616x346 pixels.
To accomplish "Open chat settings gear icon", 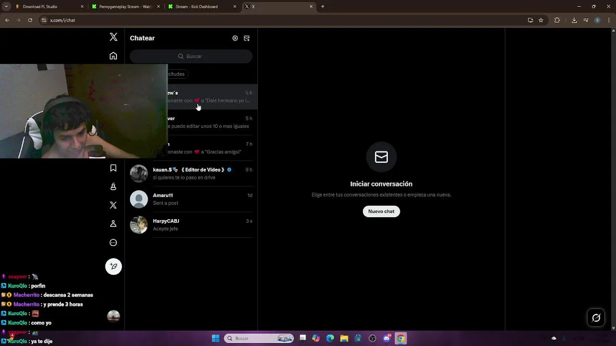I will pos(235,38).
